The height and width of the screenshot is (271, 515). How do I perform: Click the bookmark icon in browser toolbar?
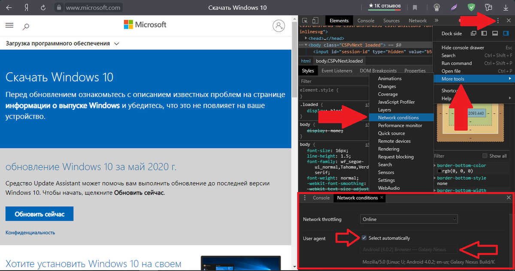pos(415,8)
